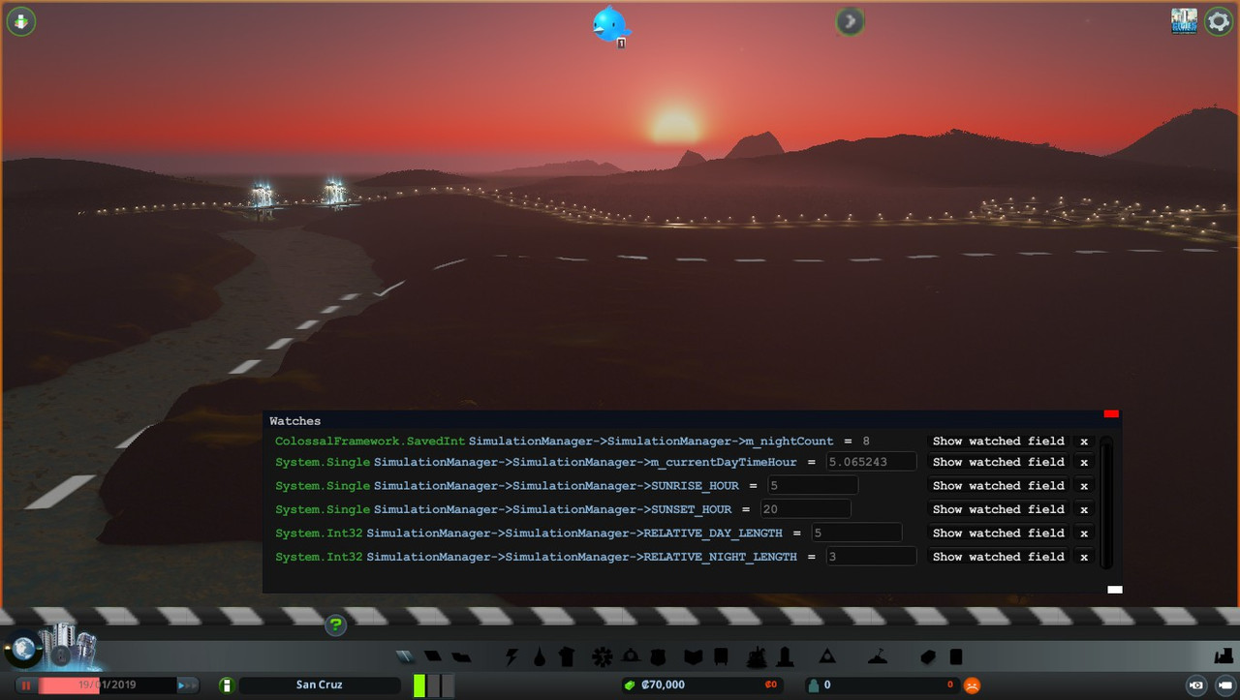Change the simulation speed arrows
1240x700 pixels.
[x=188, y=685]
